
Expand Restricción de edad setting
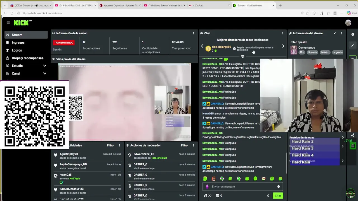(x=342, y=138)
